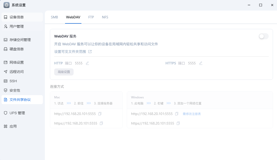
Task: Click the system settings gear icon
Action: pyautogui.click(x=7, y=5)
